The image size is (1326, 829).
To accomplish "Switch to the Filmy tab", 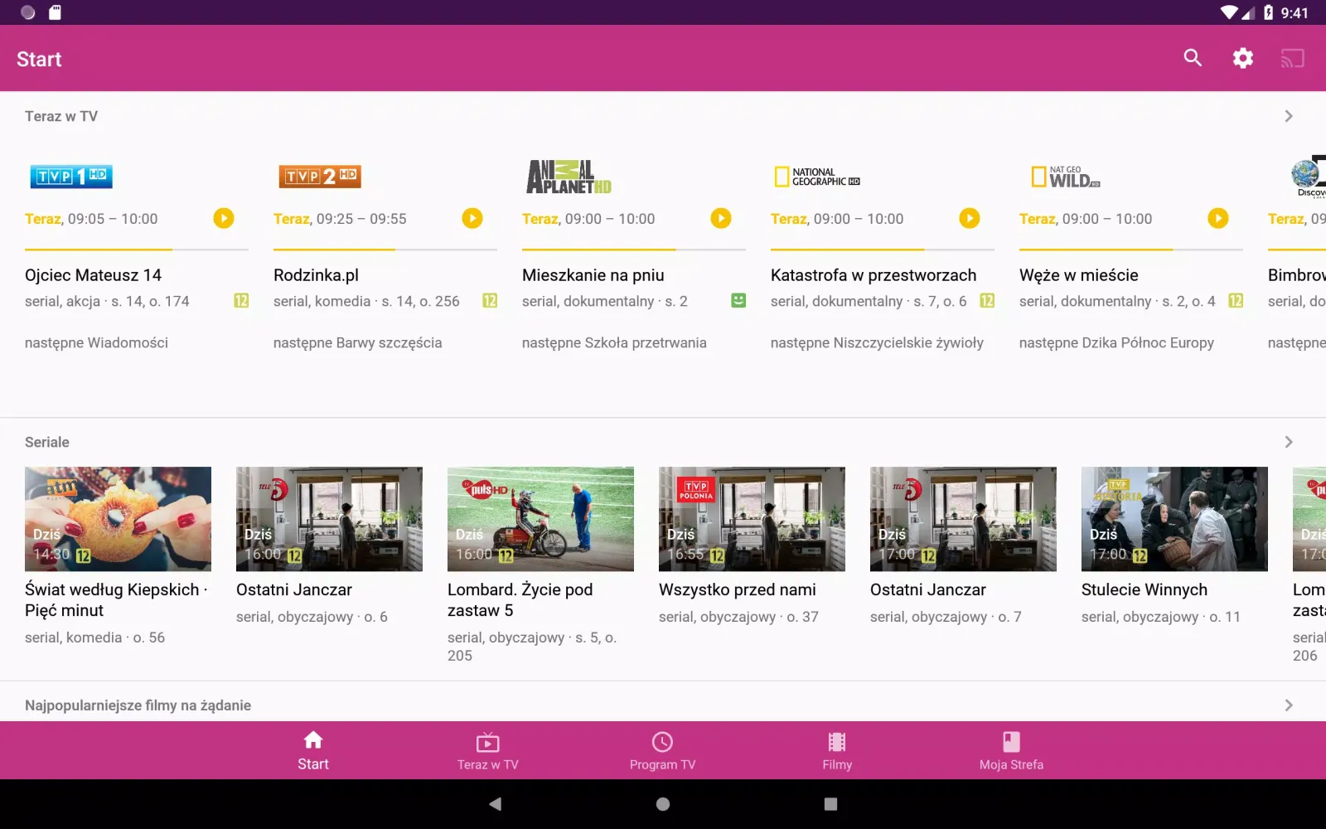I will (837, 750).
